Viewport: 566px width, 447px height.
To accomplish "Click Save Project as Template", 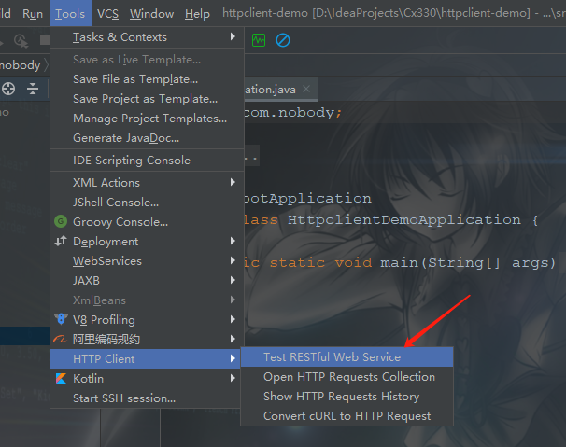I will pyautogui.click(x=147, y=99).
